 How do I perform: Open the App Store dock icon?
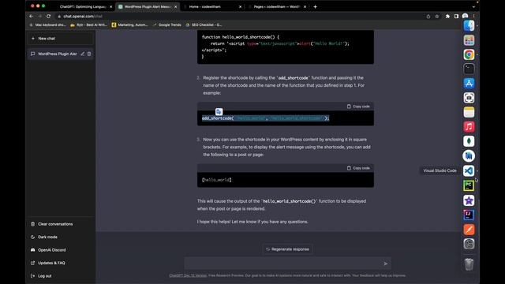click(469, 83)
